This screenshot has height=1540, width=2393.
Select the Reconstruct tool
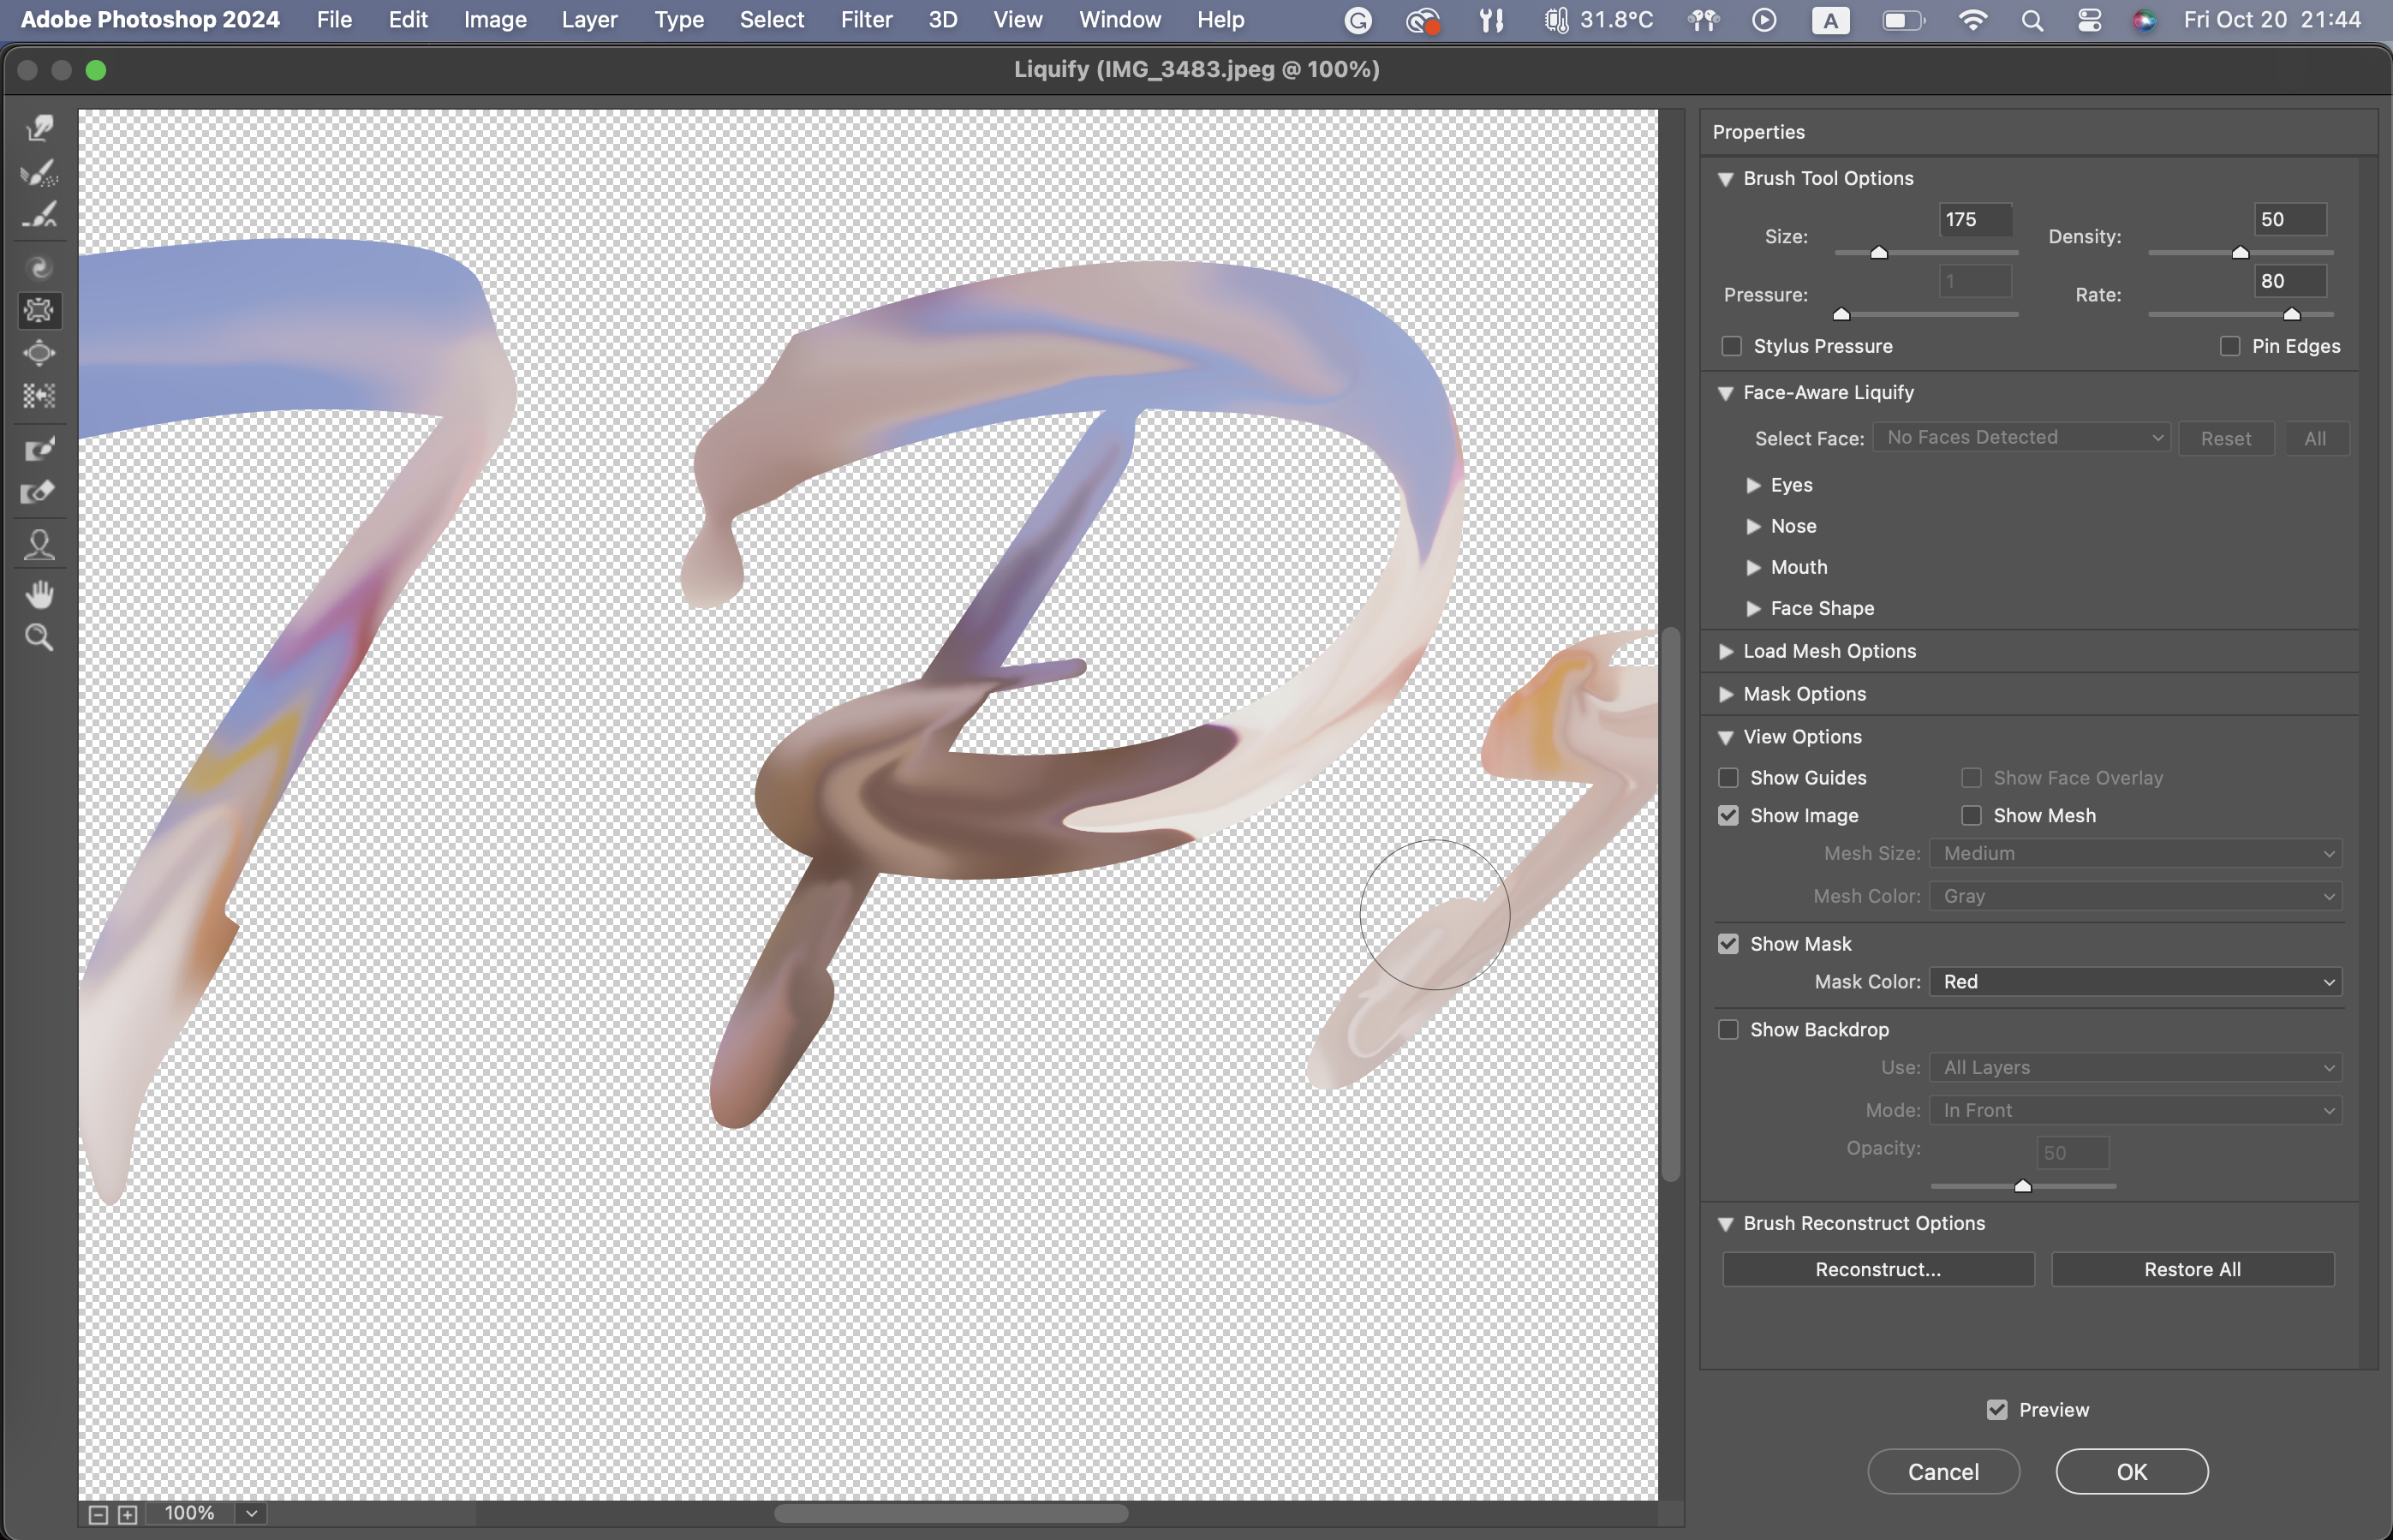(40, 172)
